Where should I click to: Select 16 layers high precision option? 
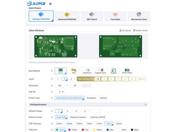tap(132, 79)
